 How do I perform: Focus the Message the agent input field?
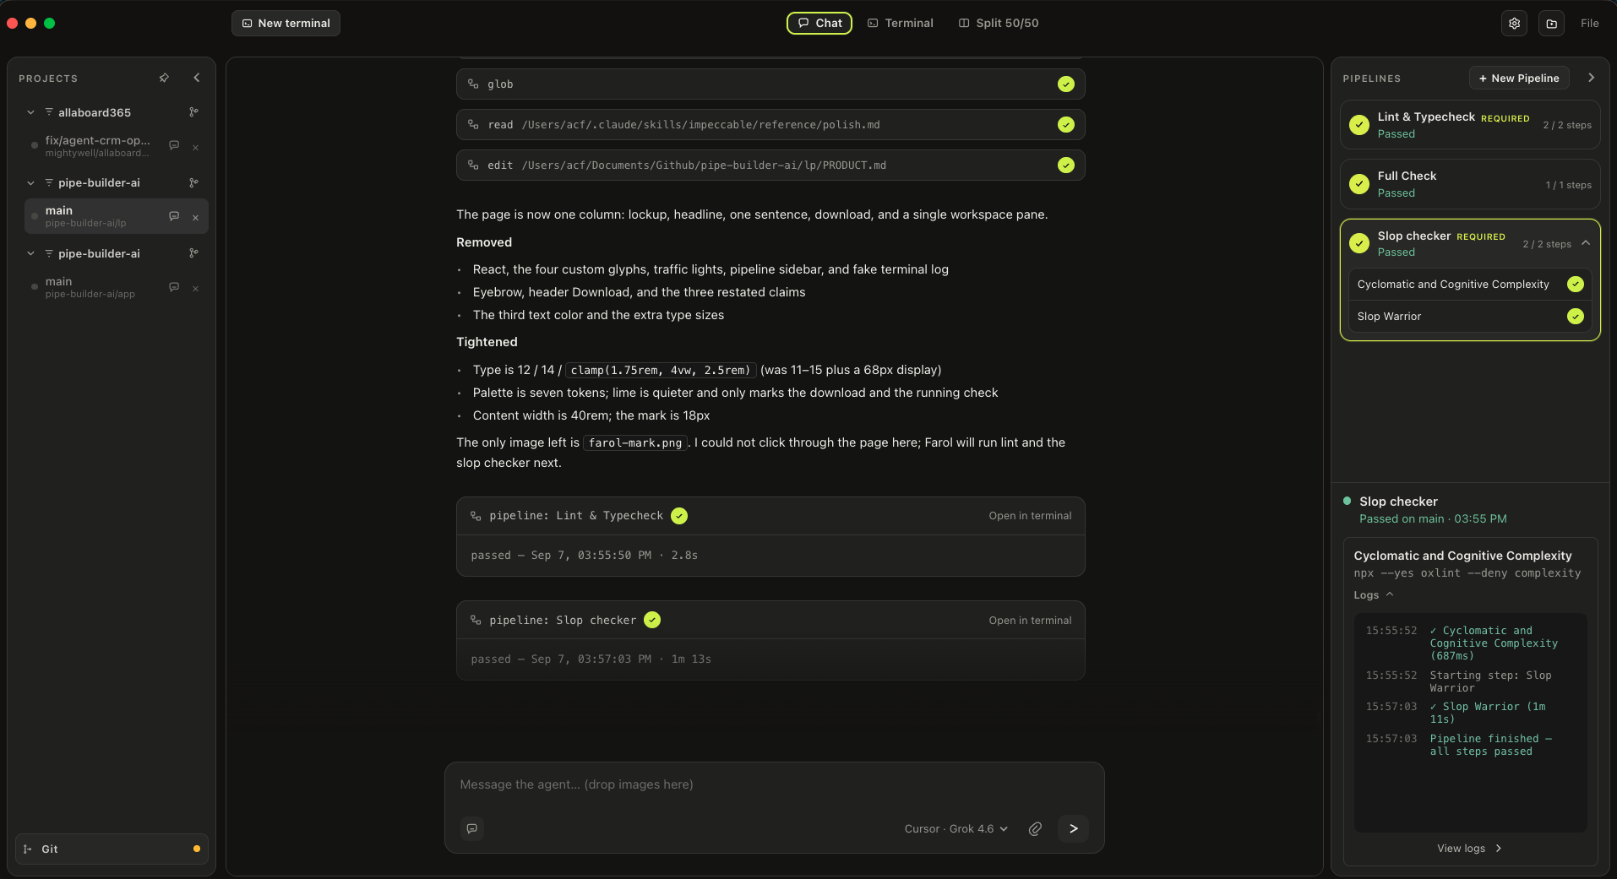click(774, 784)
